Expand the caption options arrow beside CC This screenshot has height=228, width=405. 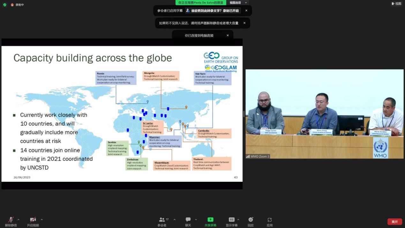click(x=238, y=220)
